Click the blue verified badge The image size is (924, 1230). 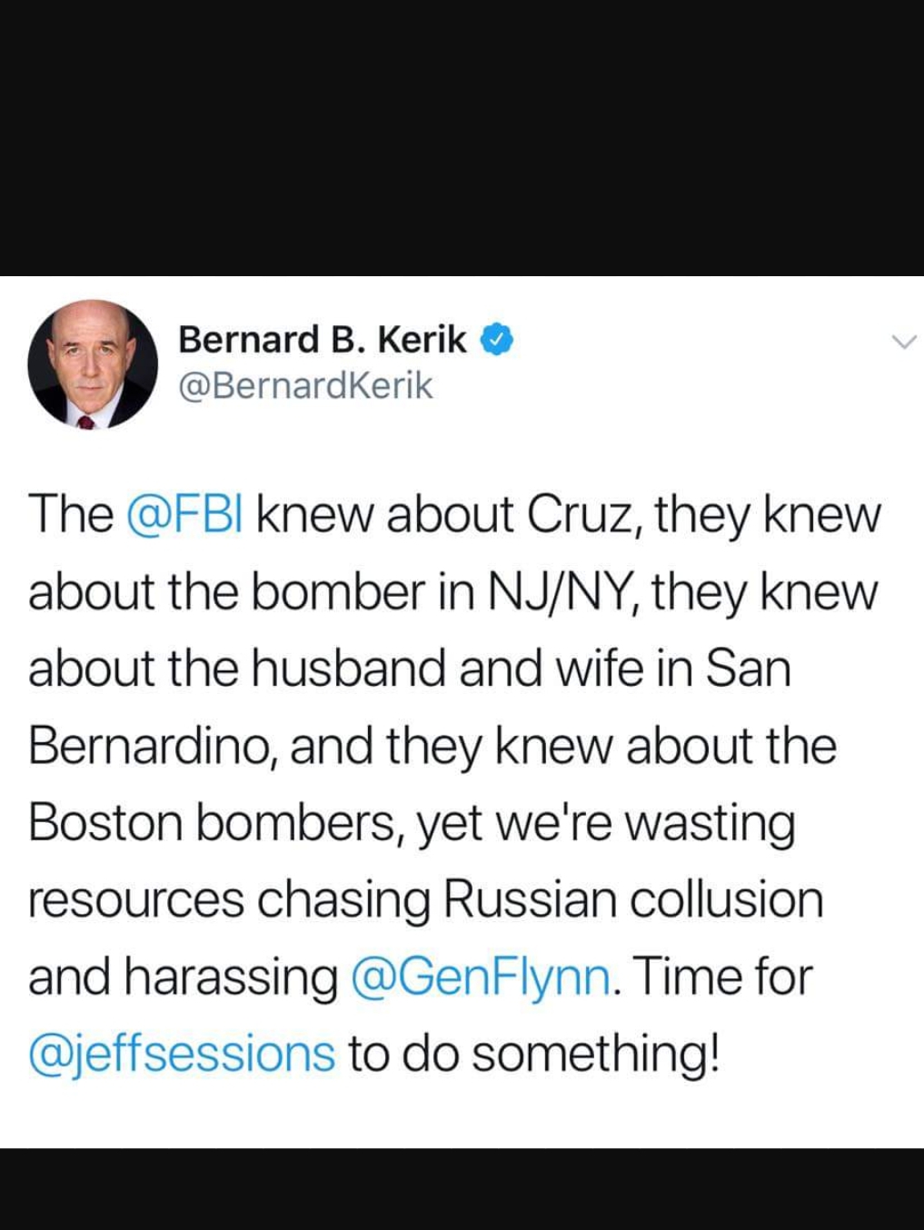click(x=496, y=340)
